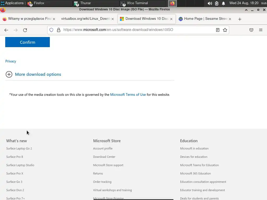Open Microsoft Teams for Education link
The image size is (267, 200).
[x=199, y=165]
